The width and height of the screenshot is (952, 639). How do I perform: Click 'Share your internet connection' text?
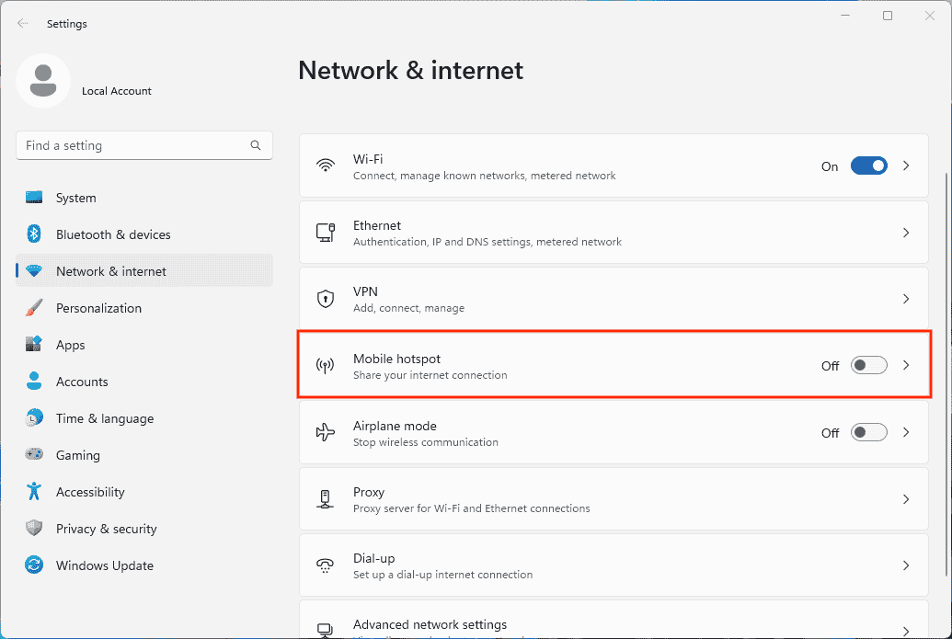(430, 375)
